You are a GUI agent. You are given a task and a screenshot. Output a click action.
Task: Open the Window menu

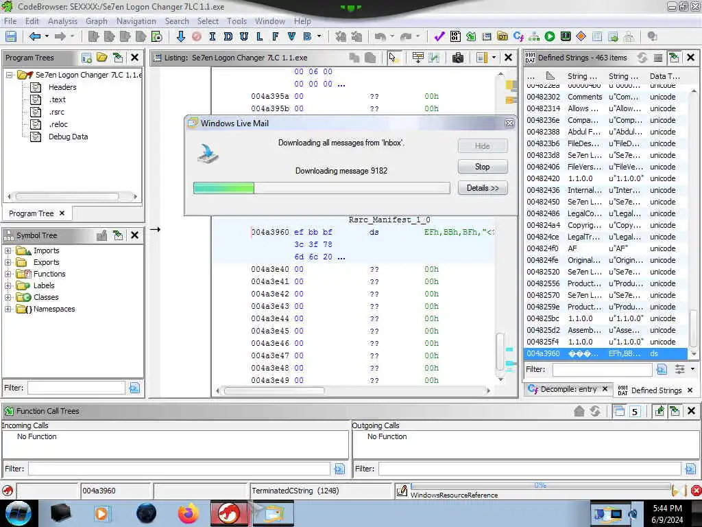point(270,21)
